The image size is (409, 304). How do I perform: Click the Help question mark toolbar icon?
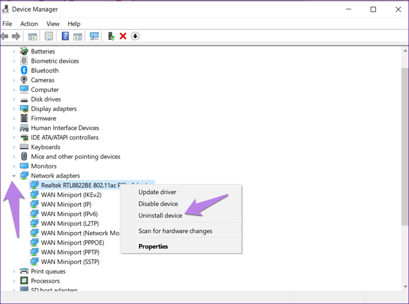click(65, 36)
